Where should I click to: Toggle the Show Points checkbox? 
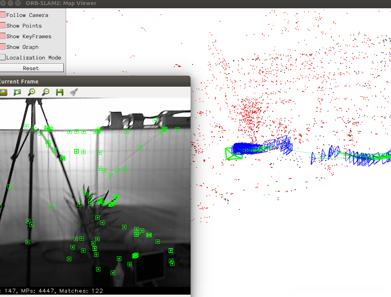click(3, 26)
